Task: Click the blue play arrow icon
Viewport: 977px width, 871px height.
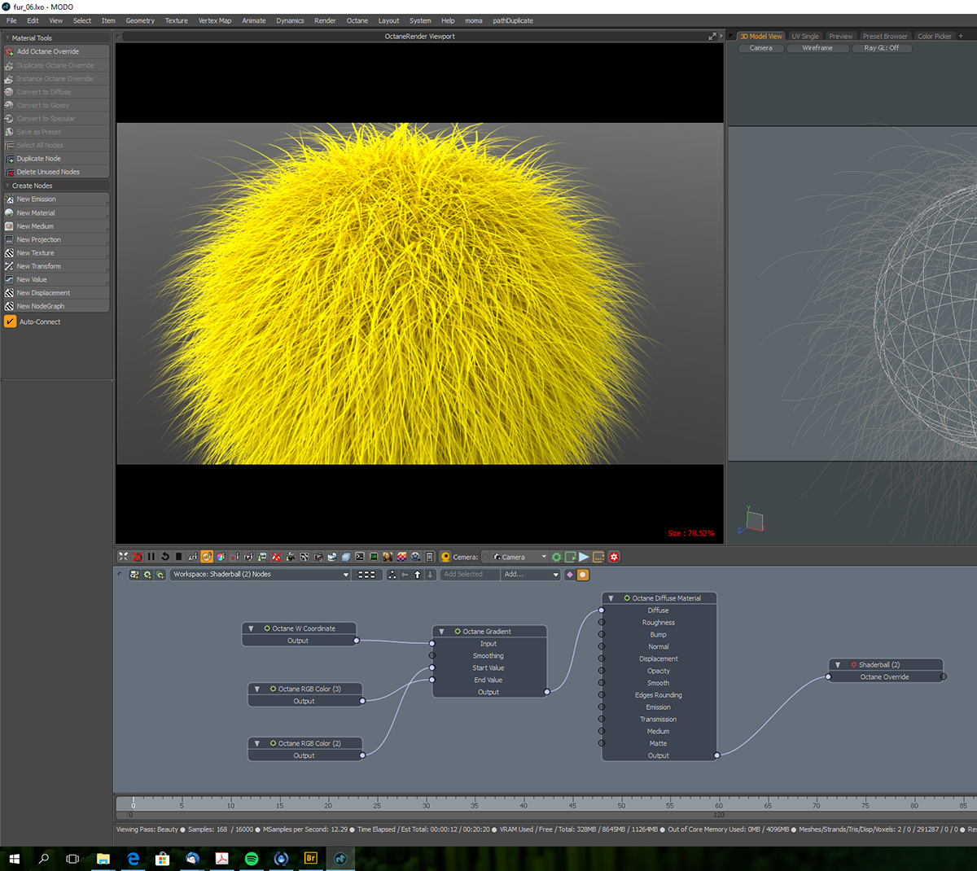Action: [584, 557]
